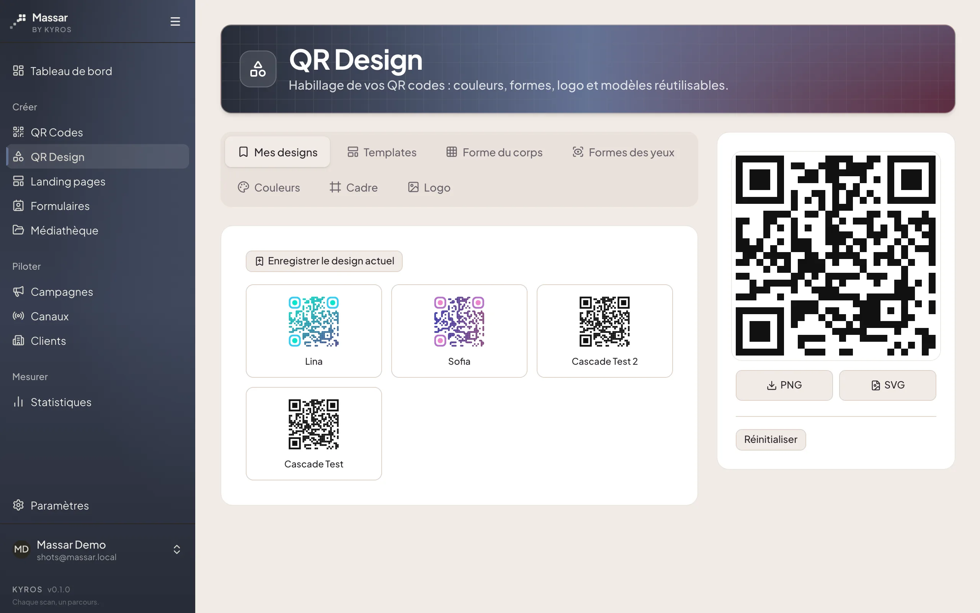Click the Clients building icon

pyautogui.click(x=18, y=341)
